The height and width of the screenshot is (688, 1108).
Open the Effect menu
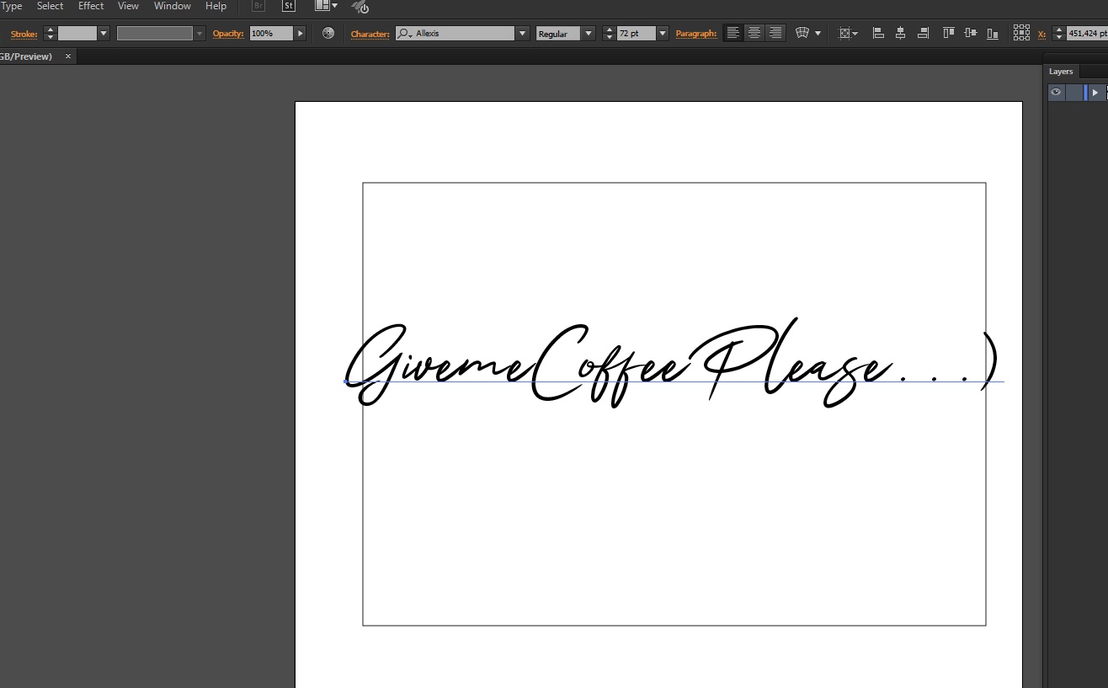(91, 6)
